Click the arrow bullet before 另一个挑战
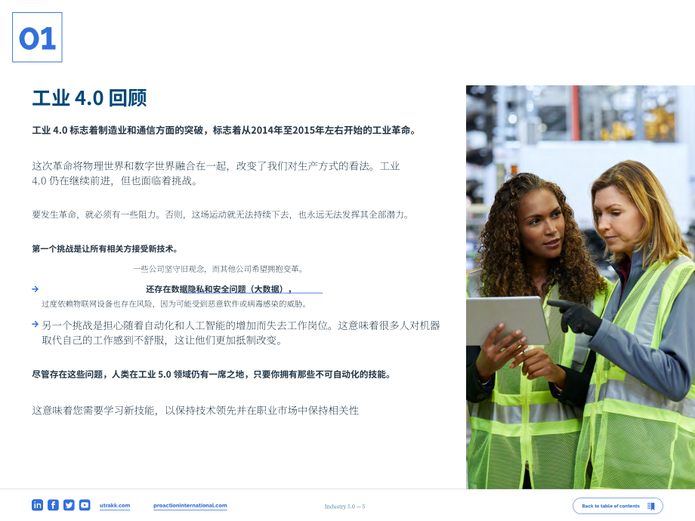 (35, 324)
